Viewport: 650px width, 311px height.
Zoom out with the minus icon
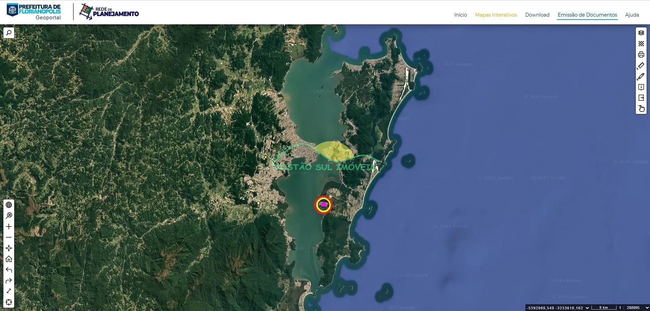(x=9, y=237)
